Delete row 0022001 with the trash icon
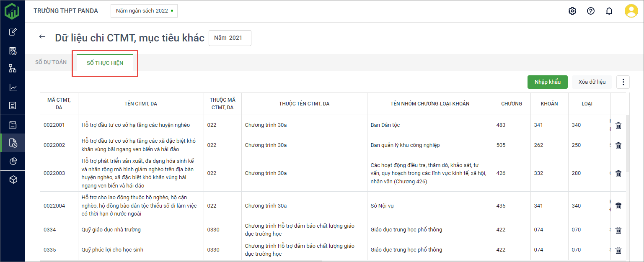This screenshot has height=262, width=644. 618,126
